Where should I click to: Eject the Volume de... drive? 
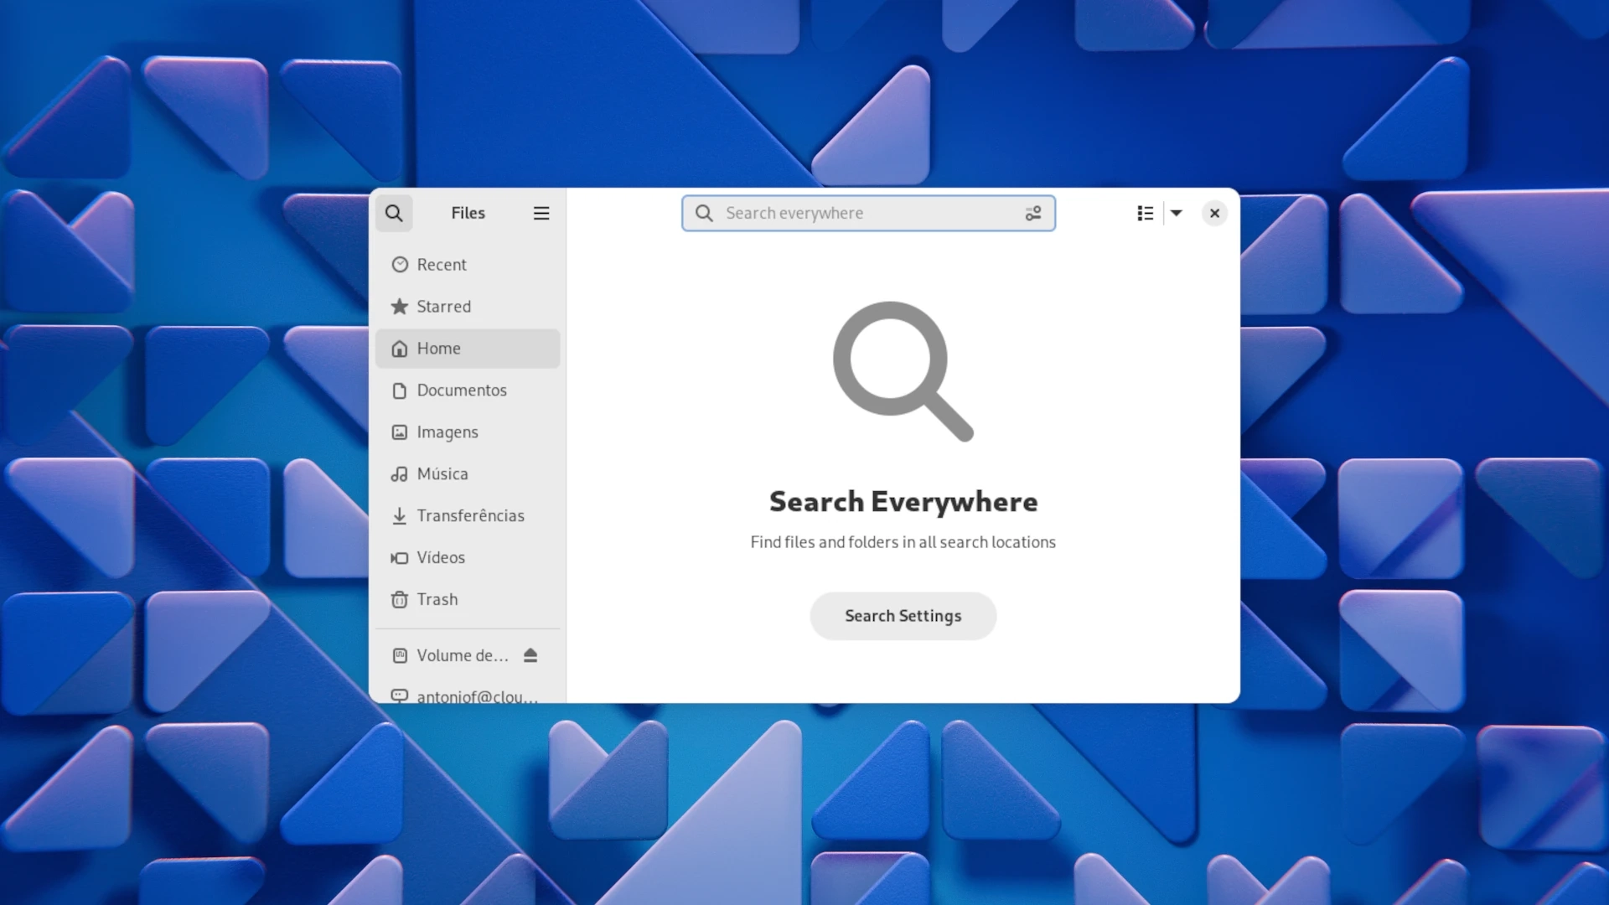(530, 655)
